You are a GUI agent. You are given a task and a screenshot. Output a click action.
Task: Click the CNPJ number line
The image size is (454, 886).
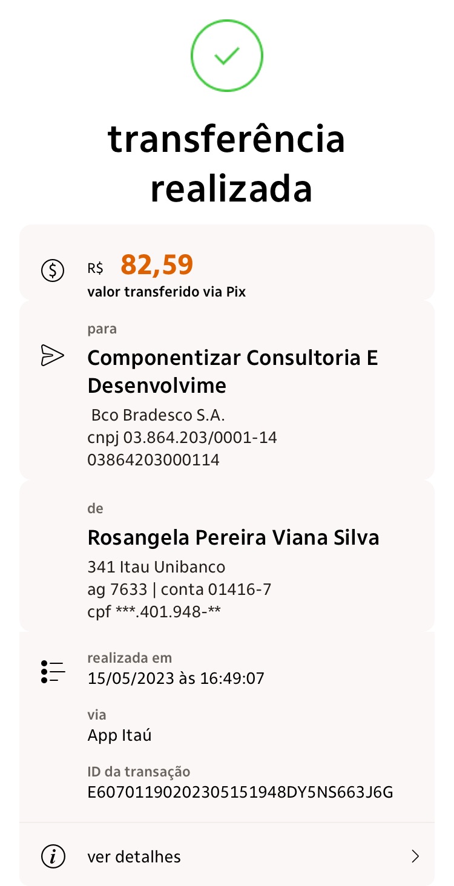tap(182, 438)
